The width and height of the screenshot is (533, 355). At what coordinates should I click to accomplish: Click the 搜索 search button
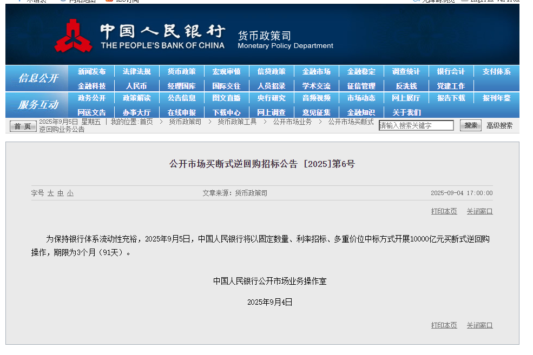pos(470,125)
